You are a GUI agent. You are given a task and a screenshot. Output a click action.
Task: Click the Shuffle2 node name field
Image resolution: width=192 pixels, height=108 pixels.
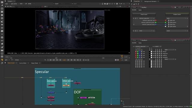click(156, 7)
